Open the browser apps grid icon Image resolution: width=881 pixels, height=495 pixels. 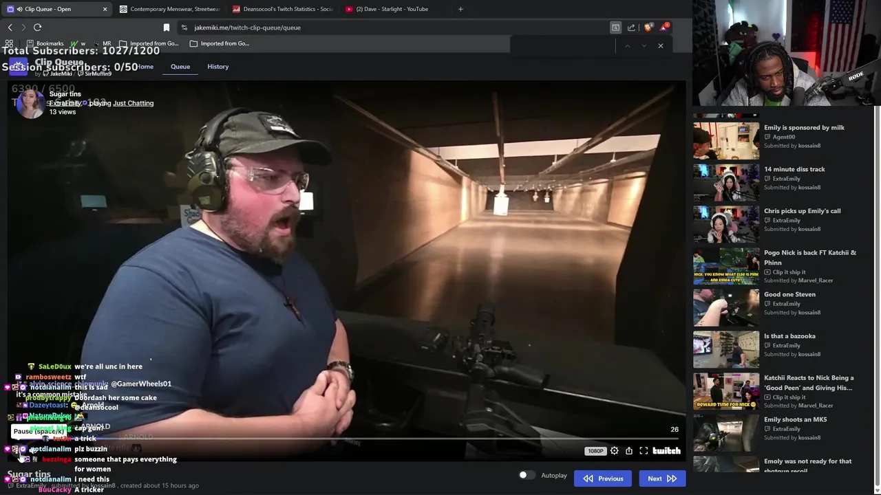click(9, 43)
